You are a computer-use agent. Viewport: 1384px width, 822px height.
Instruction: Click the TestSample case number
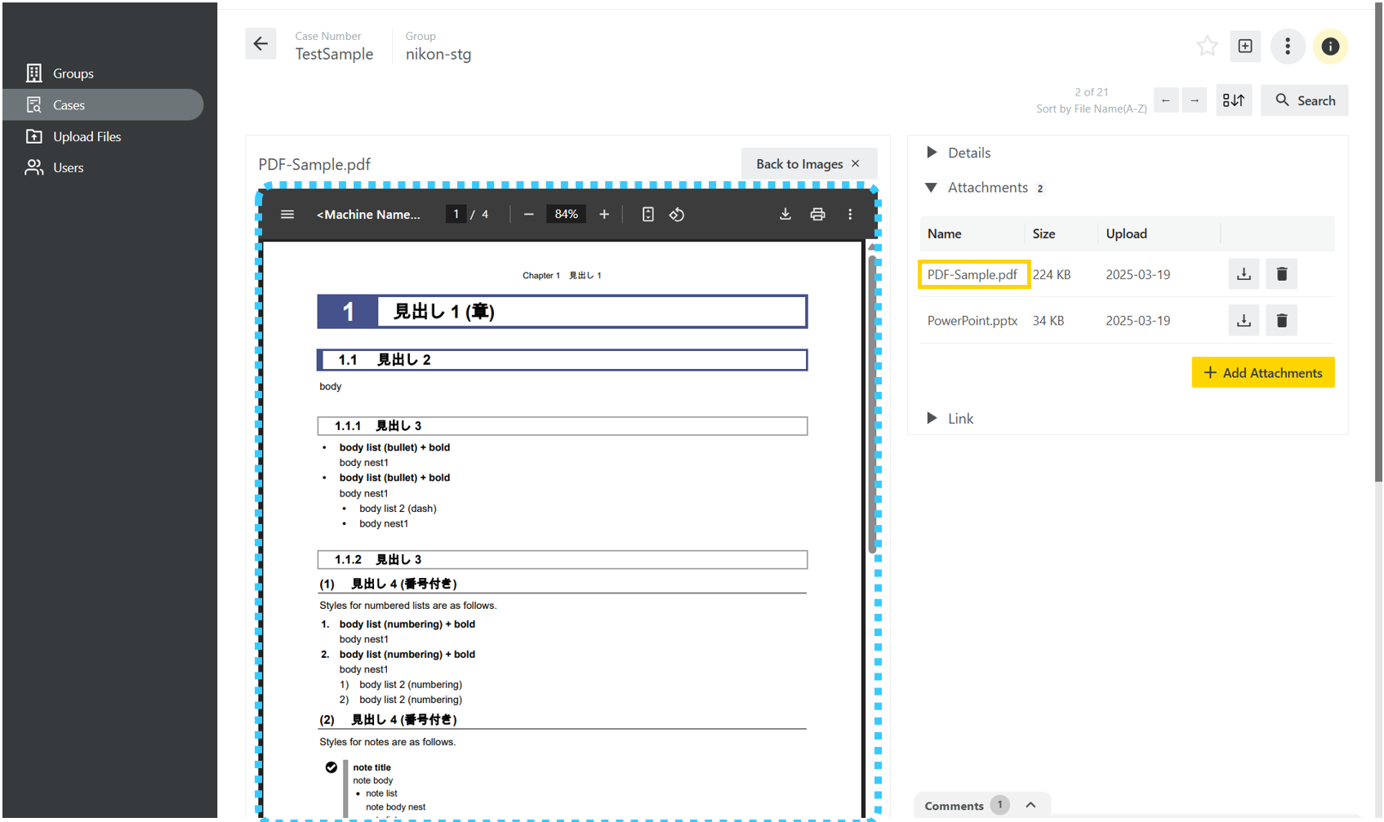click(x=334, y=54)
